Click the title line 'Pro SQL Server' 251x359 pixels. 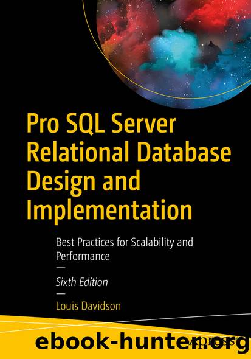pos(101,125)
